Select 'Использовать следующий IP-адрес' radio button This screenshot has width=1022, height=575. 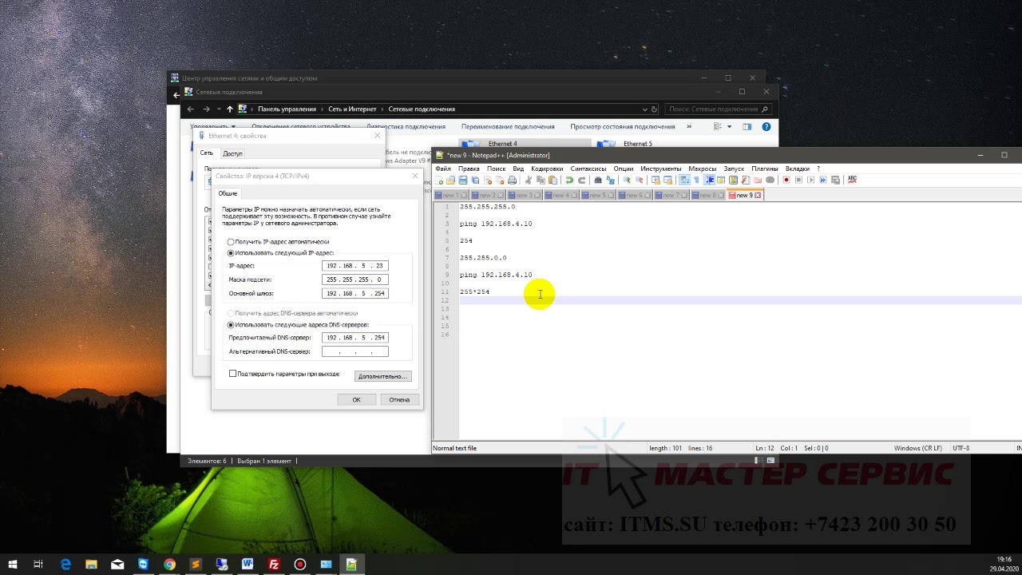(231, 252)
